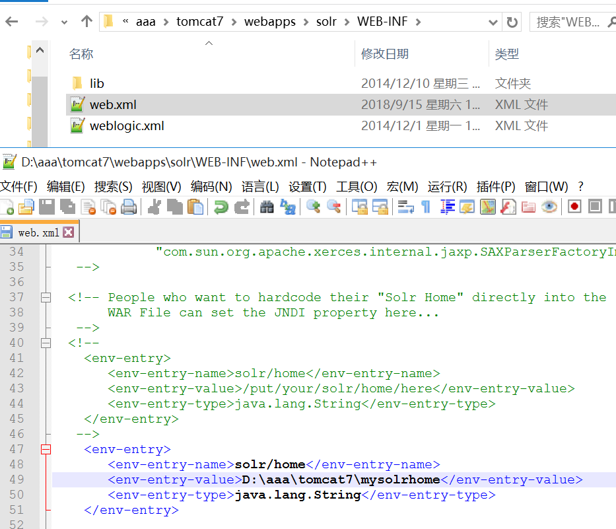Open recent locations dropdown in Explorer

pyautogui.click(x=65, y=22)
